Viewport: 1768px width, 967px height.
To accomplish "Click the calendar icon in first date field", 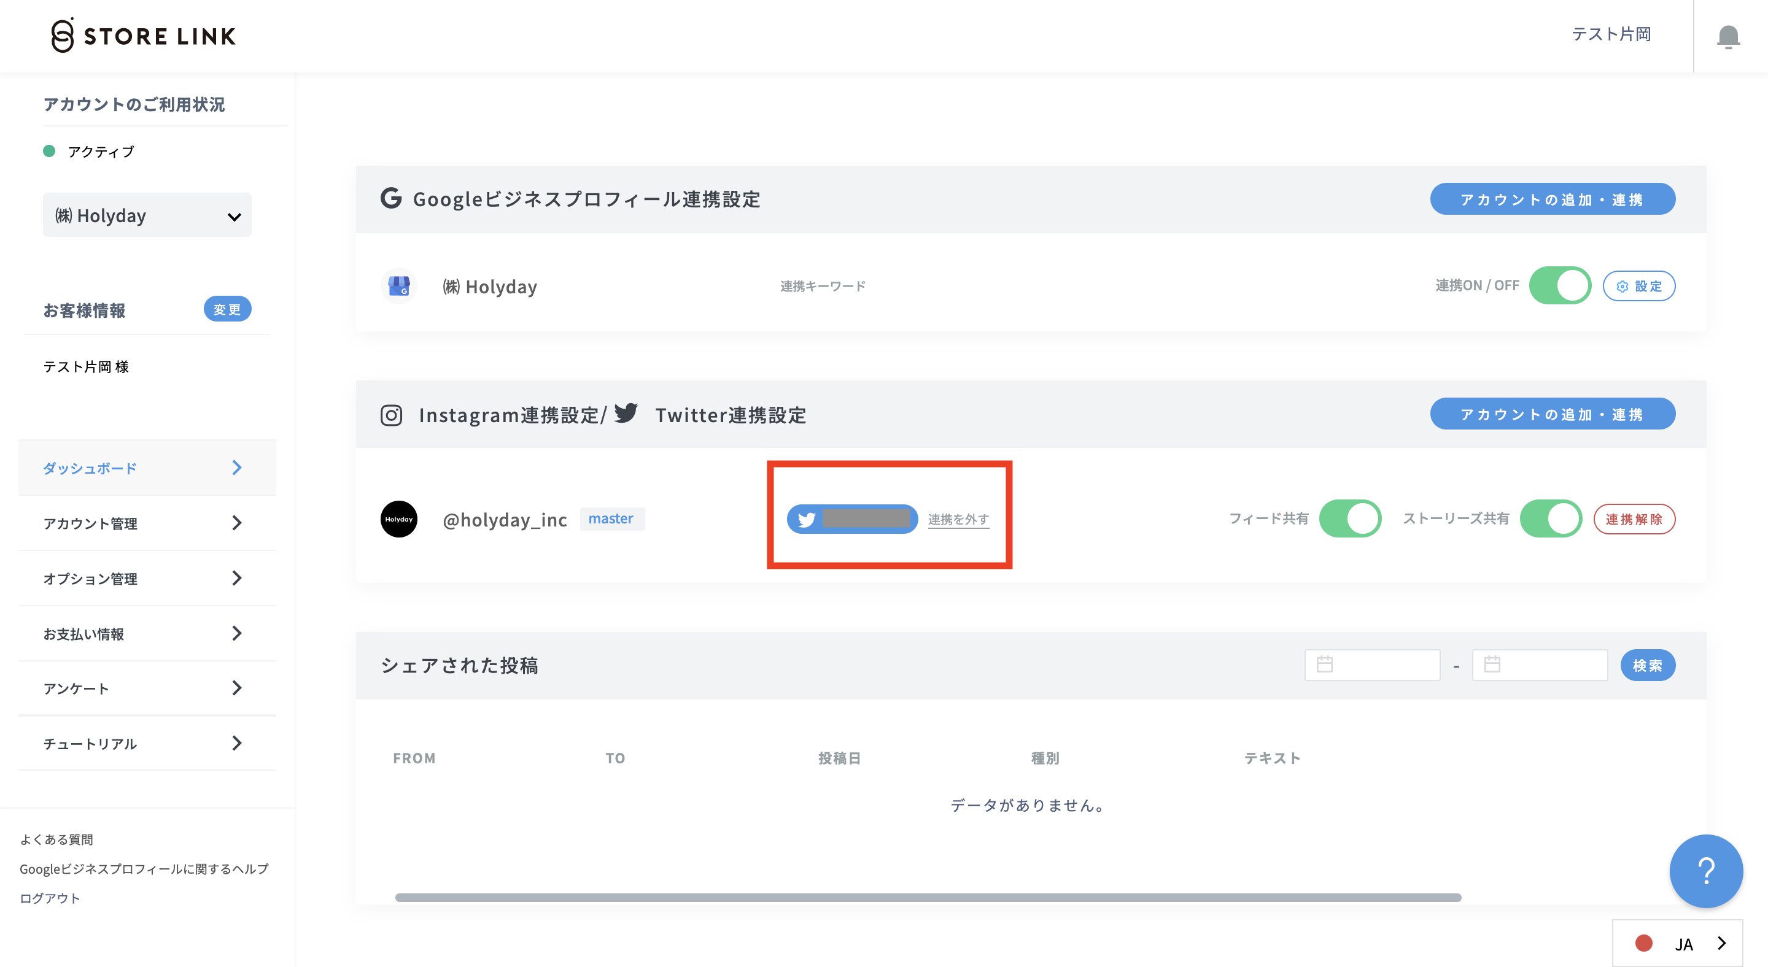I will (1325, 664).
